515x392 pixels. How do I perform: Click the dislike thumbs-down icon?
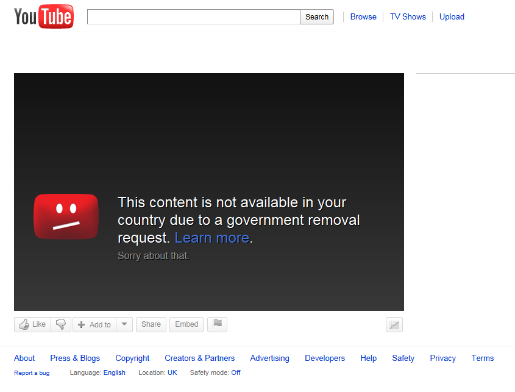pyautogui.click(x=61, y=325)
